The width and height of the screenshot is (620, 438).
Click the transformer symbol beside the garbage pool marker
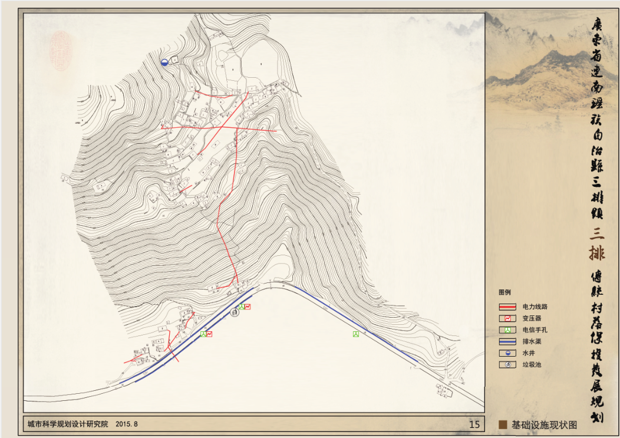pos(248,307)
